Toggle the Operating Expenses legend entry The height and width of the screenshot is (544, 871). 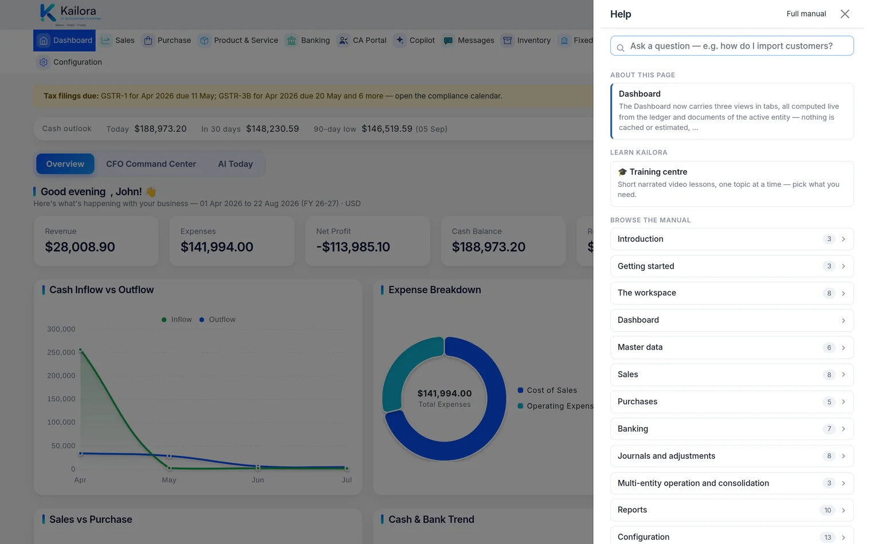coord(555,406)
